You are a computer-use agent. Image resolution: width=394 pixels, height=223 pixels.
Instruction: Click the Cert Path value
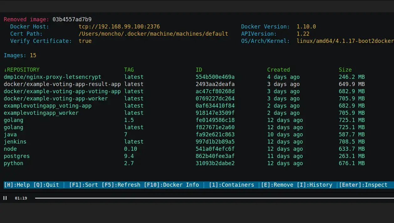click(x=153, y=34)
